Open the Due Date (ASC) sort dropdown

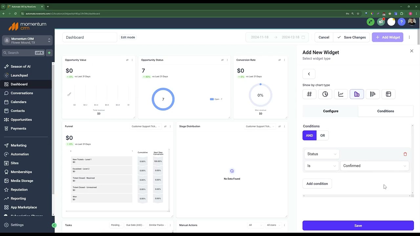click(x=136, y=225)
